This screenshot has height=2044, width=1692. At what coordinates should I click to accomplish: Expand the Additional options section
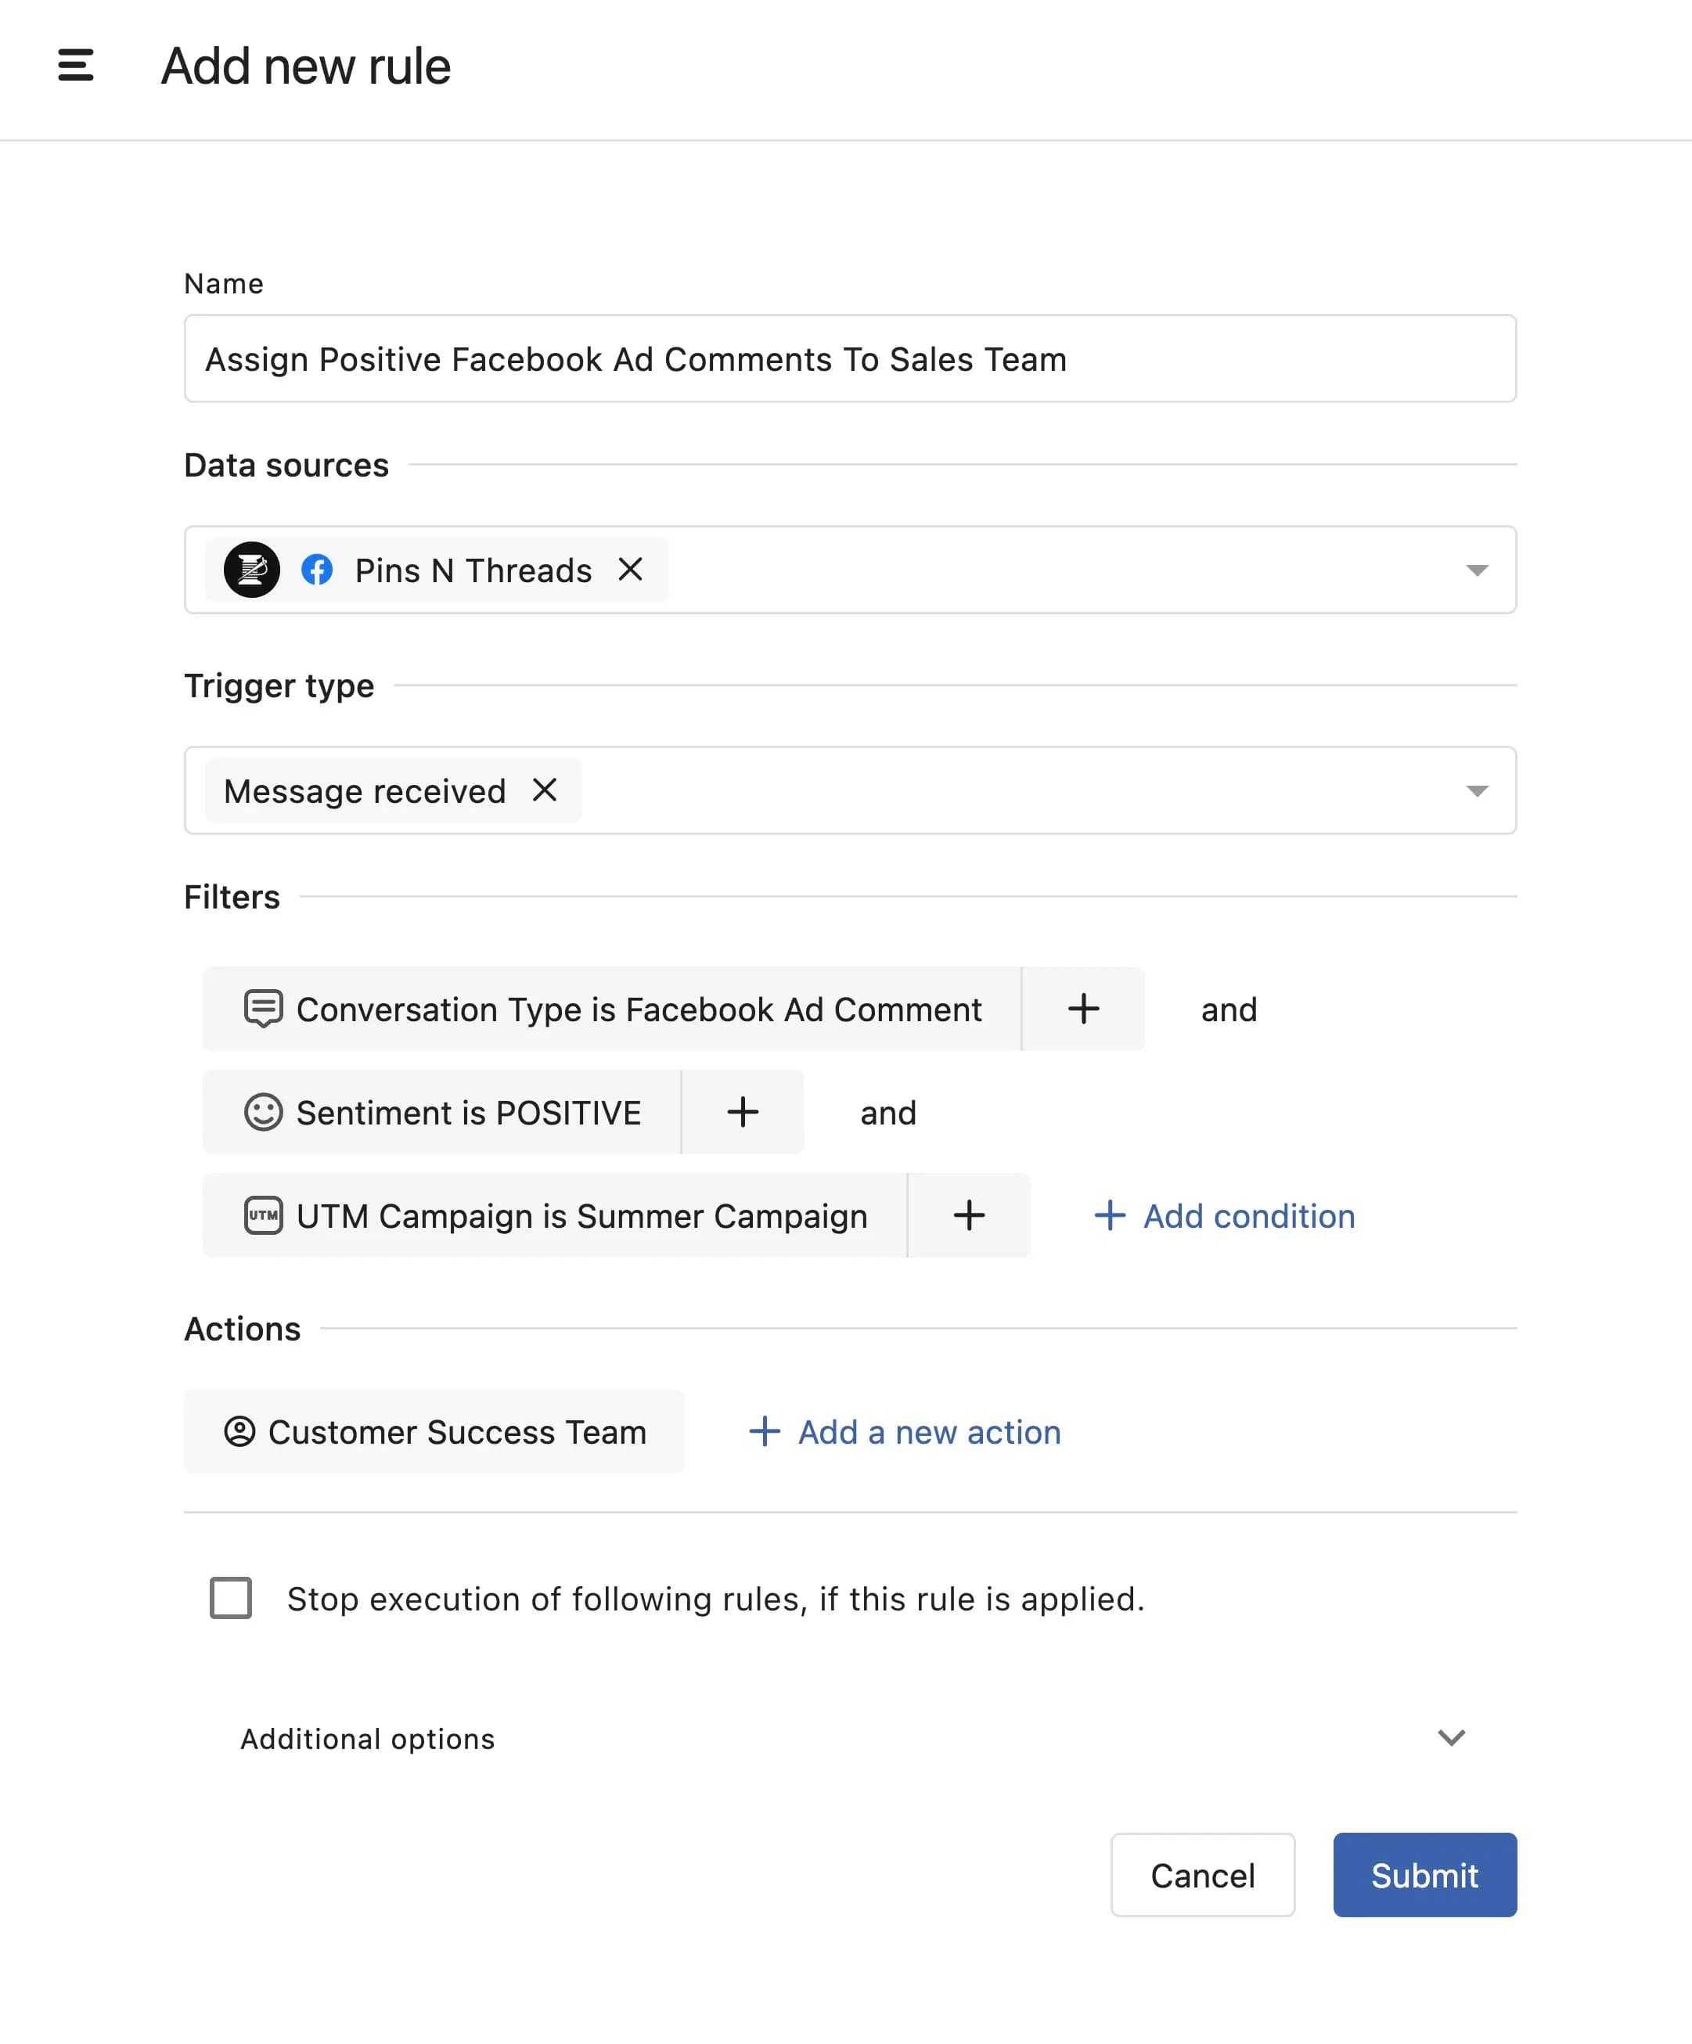point(1452,1738)
